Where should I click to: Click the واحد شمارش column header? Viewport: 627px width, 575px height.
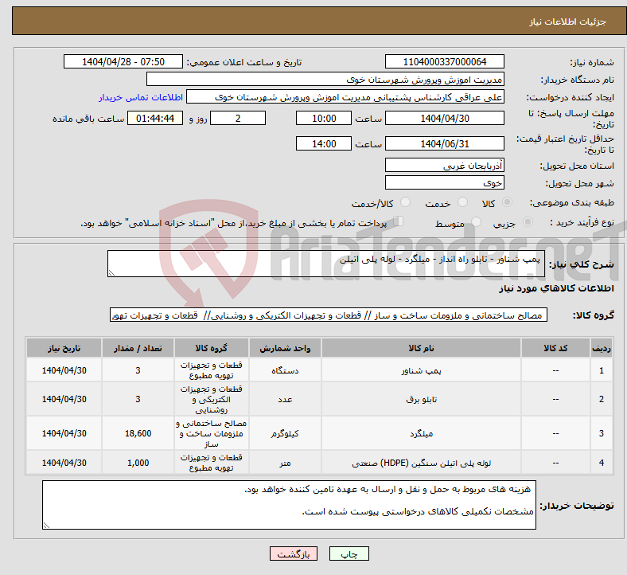tap(285, 348)
